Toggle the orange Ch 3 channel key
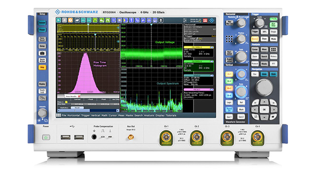The height and width of the screenshot is (177, 316). pyautogui.click(x=229, y=88)
